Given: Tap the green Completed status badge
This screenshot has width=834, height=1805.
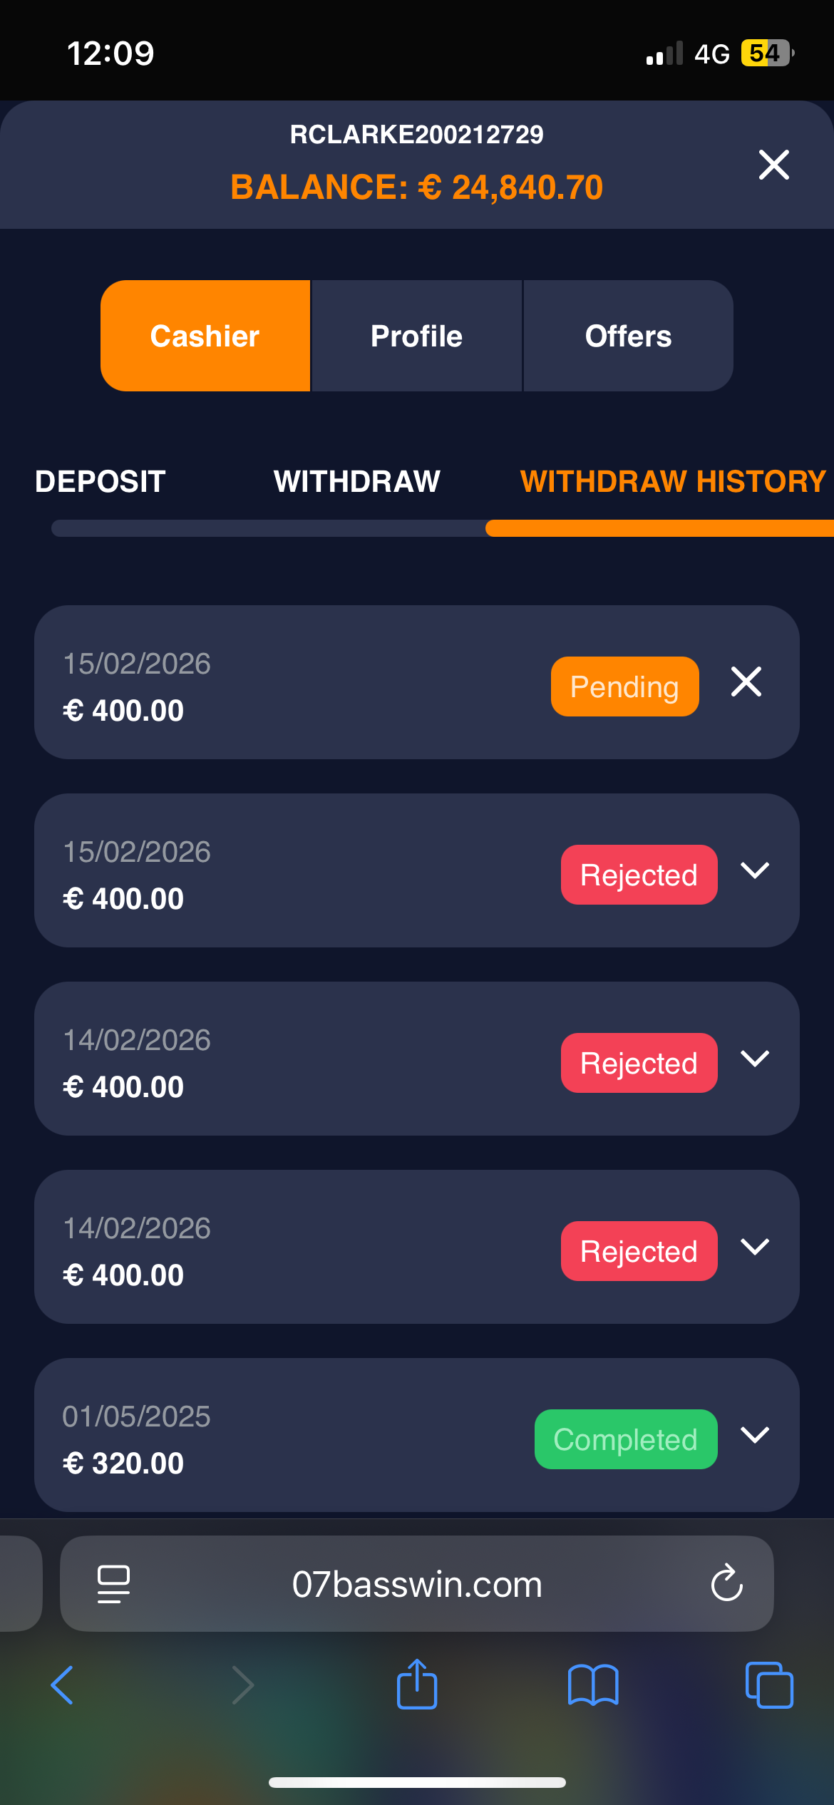Looking at the screenshot, I should [x=625, y=1439].
